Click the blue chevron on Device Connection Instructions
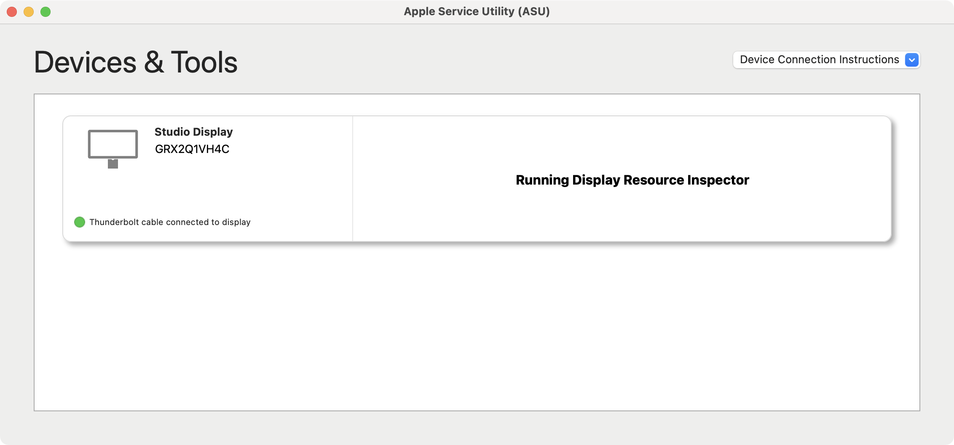Image resolution: width=954 pixels, height=445 pixels. pos(912,60)
